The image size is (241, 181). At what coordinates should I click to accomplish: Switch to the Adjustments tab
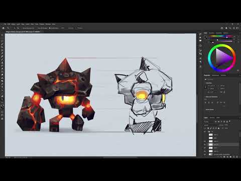pyautogui.click(x=215, y=75)
